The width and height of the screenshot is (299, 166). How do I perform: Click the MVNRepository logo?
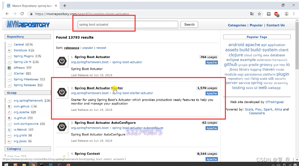coord(28,24)
